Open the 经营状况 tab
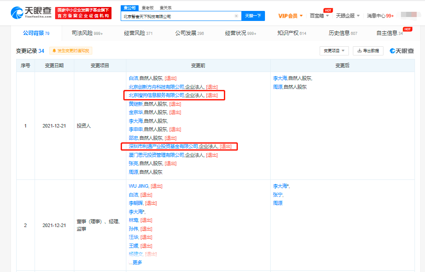 (240, 33)
